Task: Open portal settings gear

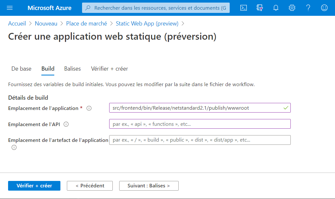Action: coord(292,8)
